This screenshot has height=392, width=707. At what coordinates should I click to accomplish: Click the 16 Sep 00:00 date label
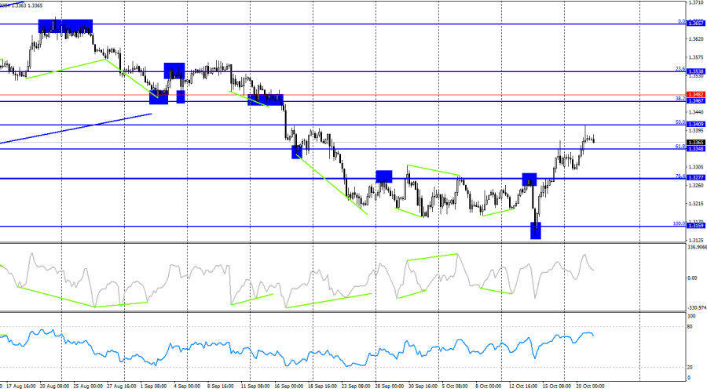click(x=288, y=387)
